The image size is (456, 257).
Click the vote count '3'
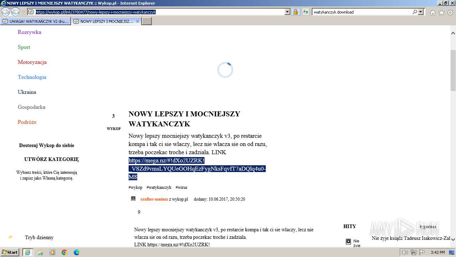pos(113,116)
